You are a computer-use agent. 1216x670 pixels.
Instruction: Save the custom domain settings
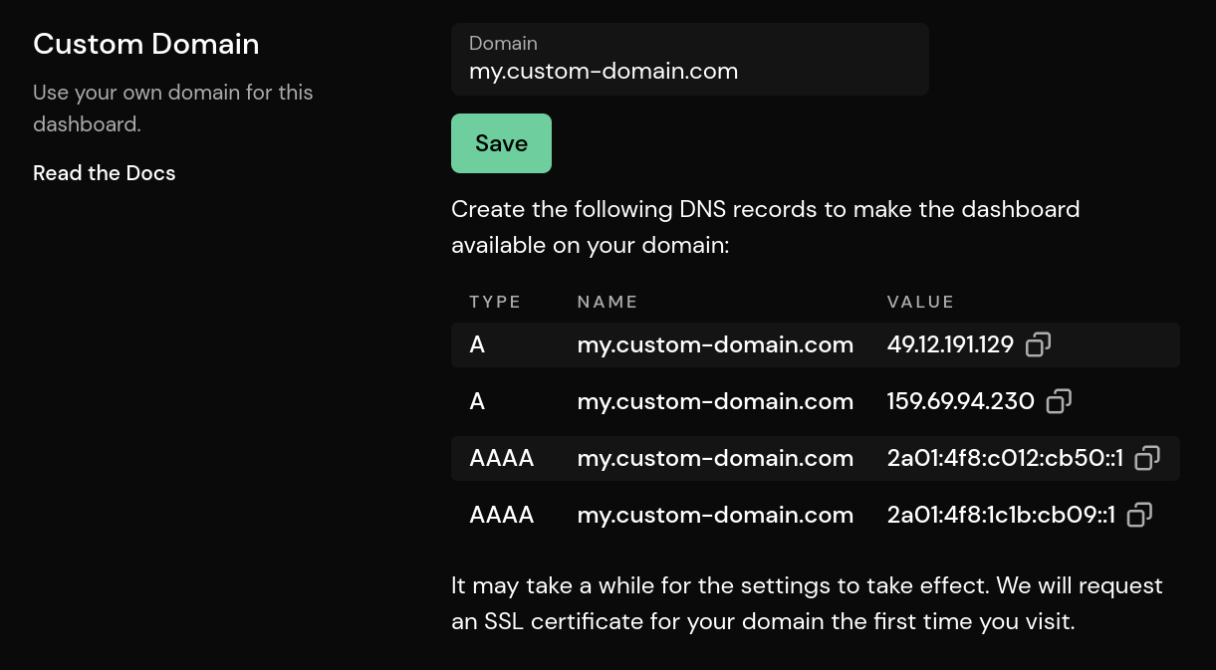pos(501,142)
